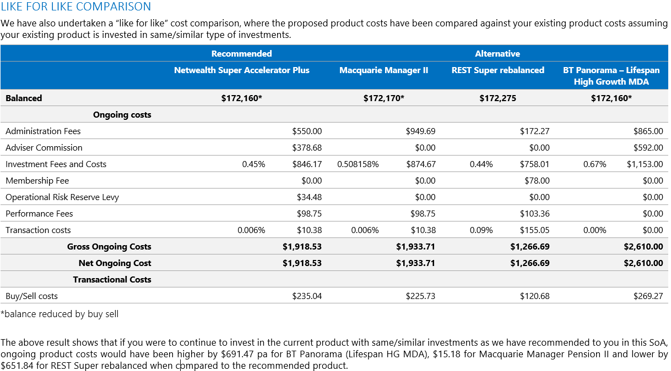Click the Macquarie Manager II column header
671x371 pixels.
click(x=383, y=70)
